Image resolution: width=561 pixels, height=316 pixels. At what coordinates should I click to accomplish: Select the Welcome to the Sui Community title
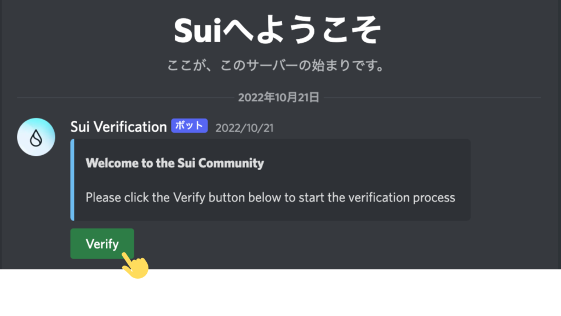175,163
